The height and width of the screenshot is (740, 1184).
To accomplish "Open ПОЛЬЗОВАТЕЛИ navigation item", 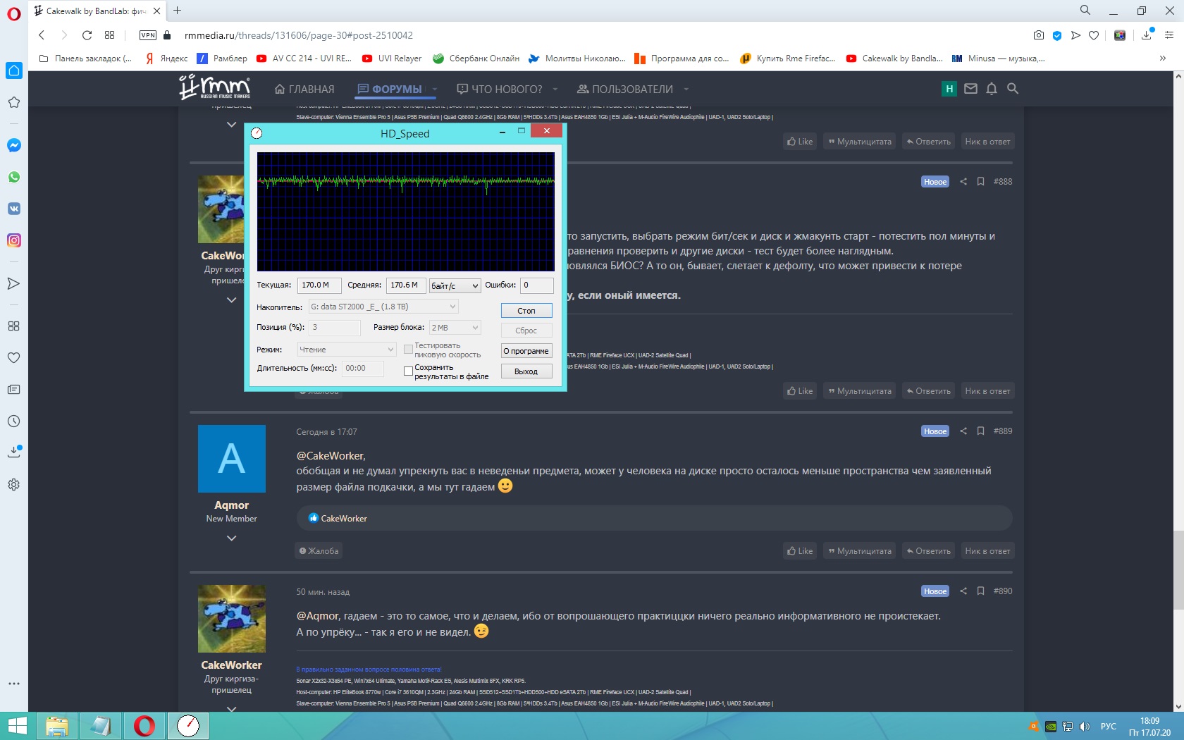I will coord(625,90).
